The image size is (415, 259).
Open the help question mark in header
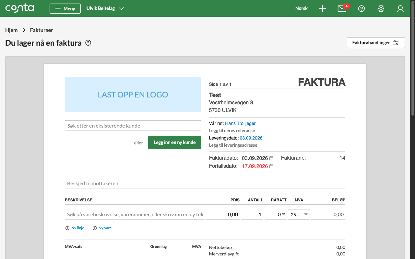362,9
